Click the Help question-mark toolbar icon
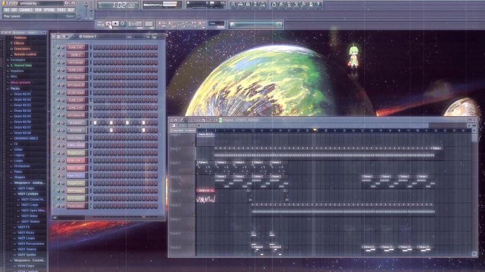Viewport: 485px width, 272px height. point(318,5)
